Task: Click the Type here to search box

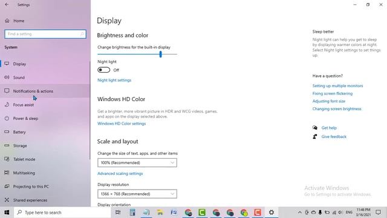Action: point(62,213)
